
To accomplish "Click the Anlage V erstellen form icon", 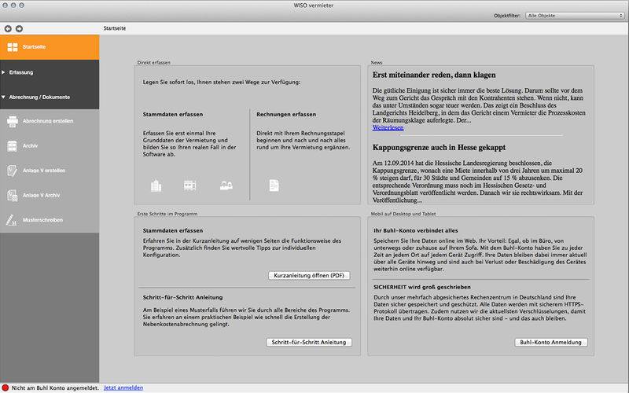I will [x=12, y=171].
